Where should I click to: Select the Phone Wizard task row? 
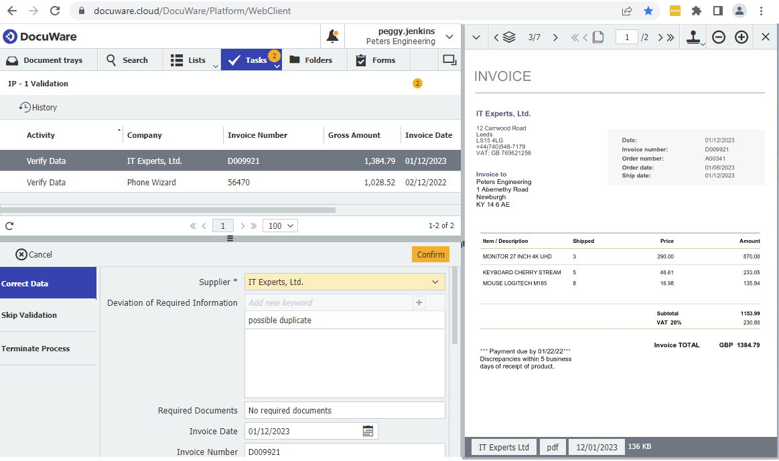pyautogui.click(x=151, y=182)
